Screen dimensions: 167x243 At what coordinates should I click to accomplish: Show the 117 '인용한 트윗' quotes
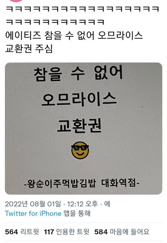click(66, 232)
